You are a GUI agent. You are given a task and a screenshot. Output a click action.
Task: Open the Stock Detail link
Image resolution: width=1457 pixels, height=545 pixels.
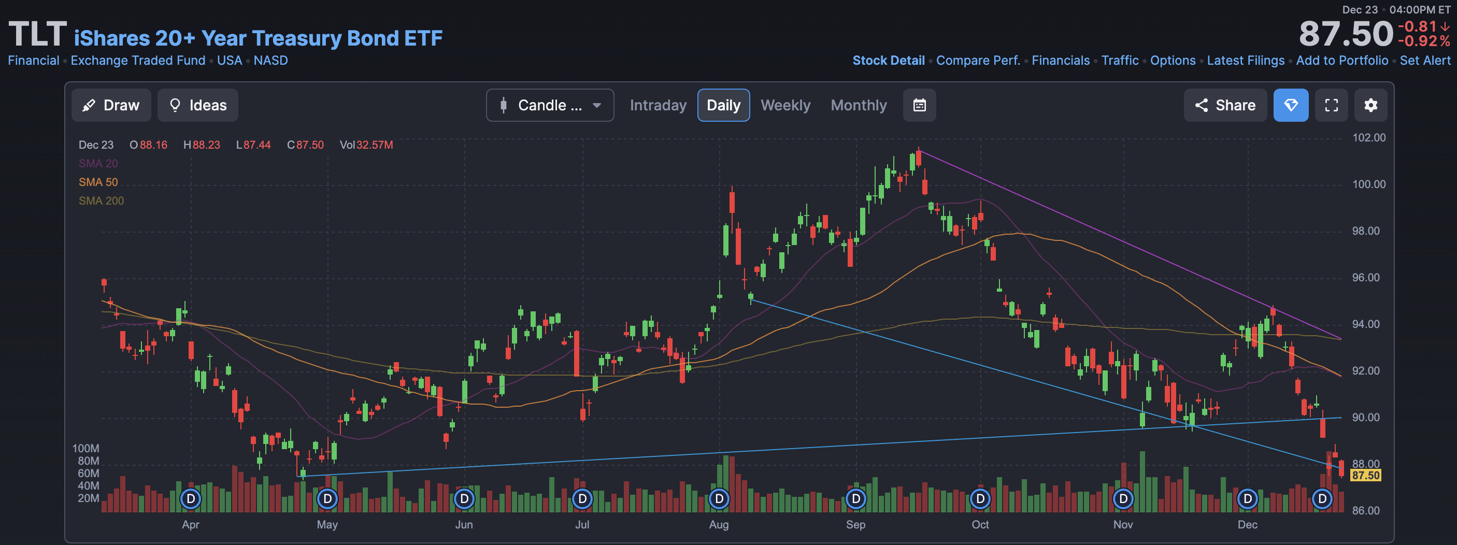[x=888, y=61]
